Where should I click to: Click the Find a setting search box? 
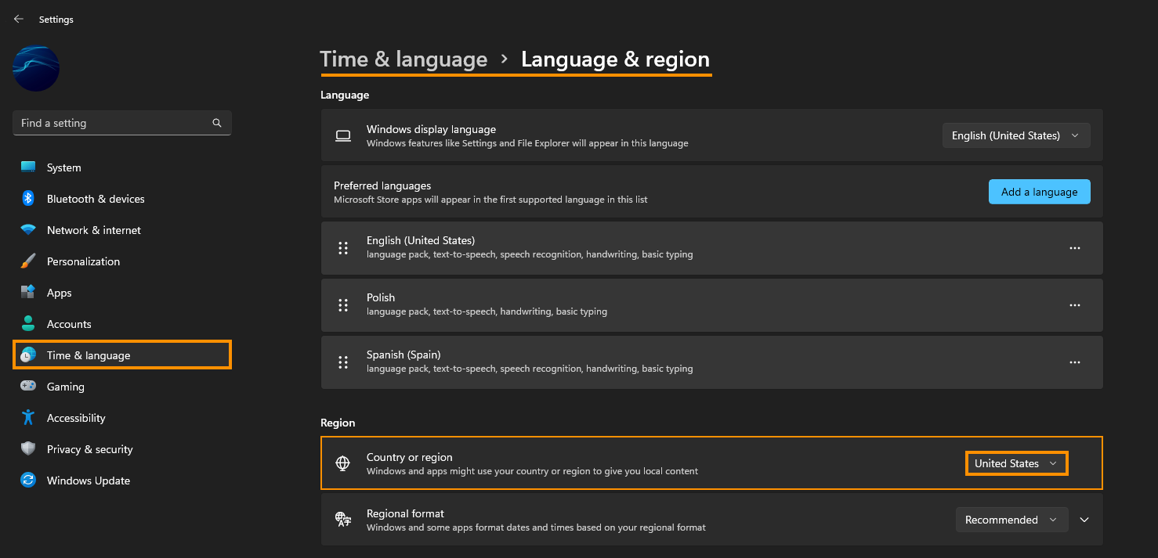122,123
